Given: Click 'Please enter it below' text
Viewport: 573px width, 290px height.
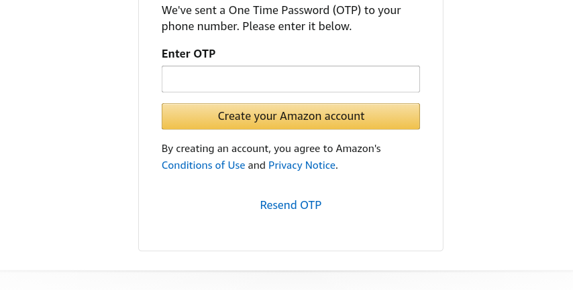Looking at the screenshot, I should (297, 27).
